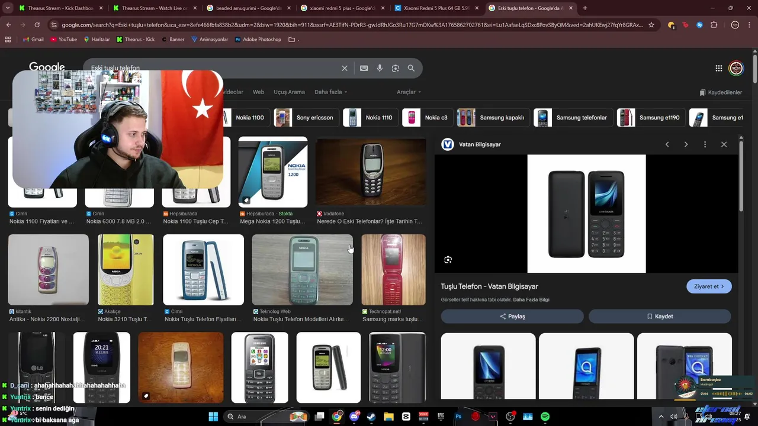This screenshot has height=426, width=758.
Task: Follow the Daha Fazla Bilgi link
Action: 531,300
